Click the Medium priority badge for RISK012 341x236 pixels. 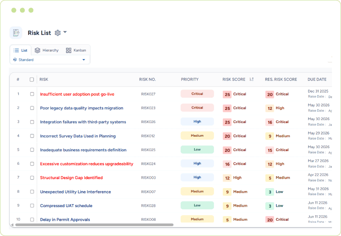197,136
